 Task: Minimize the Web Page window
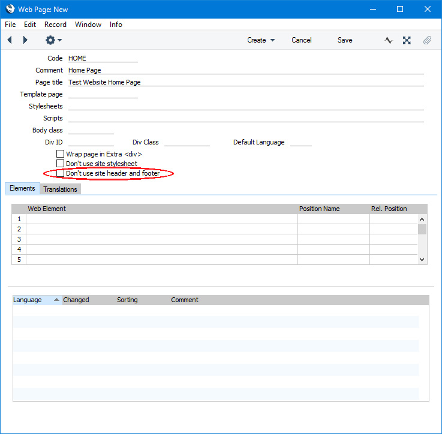click(373, 10)
